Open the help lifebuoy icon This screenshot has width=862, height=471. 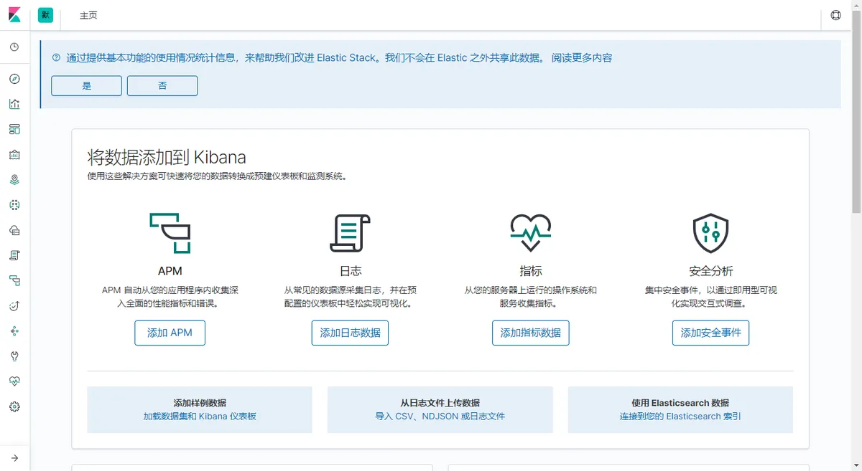(x=835, y=15)
